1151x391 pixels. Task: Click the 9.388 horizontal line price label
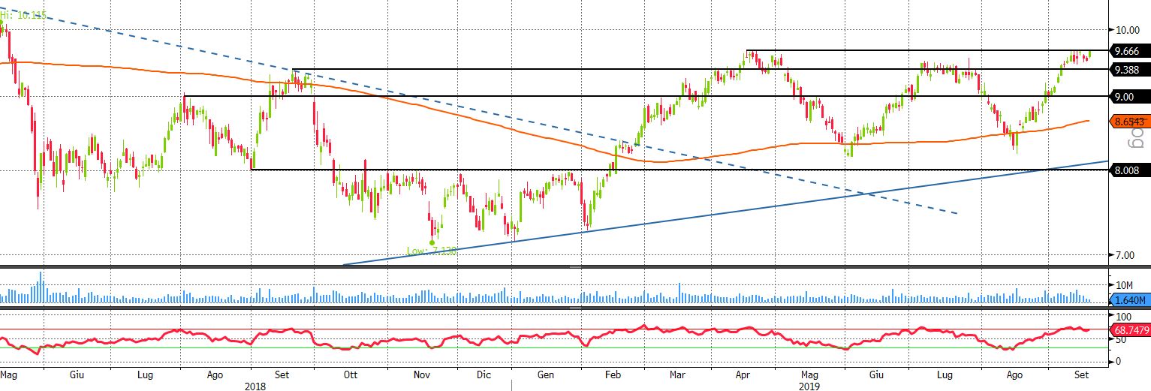click(x=1128, y=69)
